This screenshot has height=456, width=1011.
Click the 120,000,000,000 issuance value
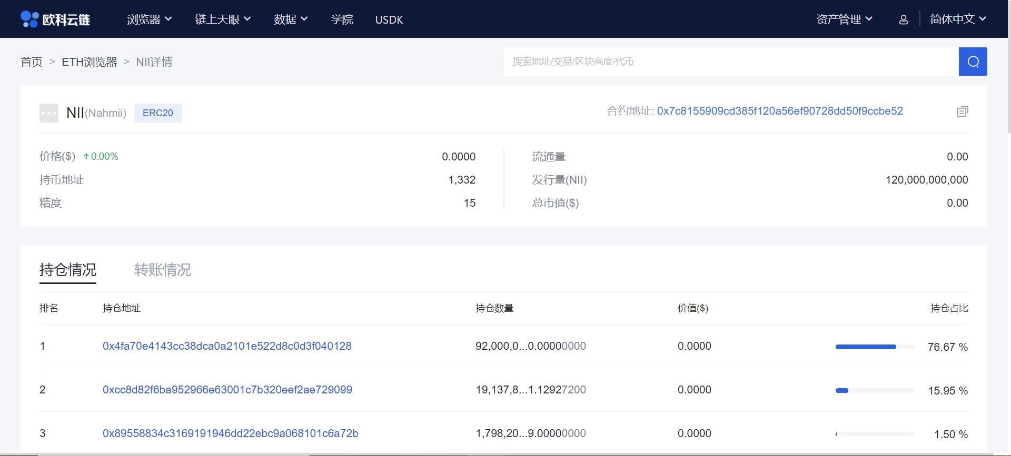point(927,180)
